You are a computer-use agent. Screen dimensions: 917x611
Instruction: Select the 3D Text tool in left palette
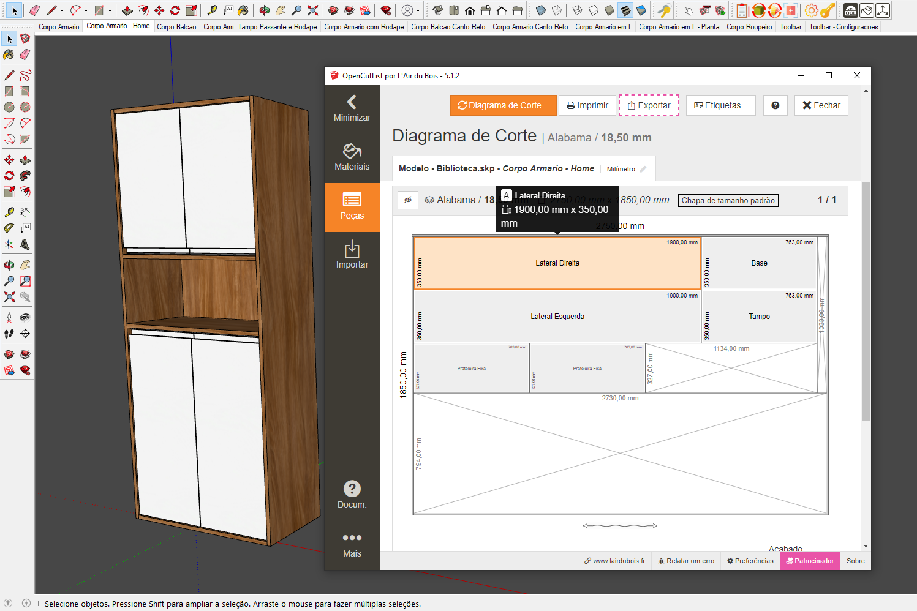[x=25, y=244]
